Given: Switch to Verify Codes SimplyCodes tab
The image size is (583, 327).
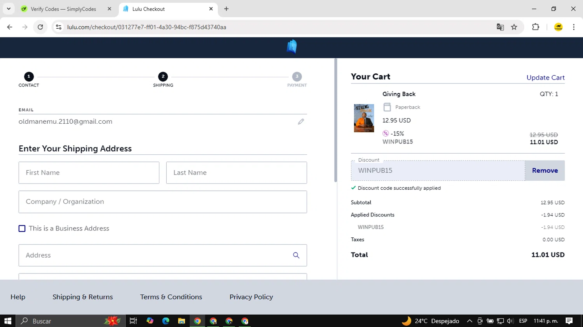Looking at the screenshot, I should click(x=67, y=9).
